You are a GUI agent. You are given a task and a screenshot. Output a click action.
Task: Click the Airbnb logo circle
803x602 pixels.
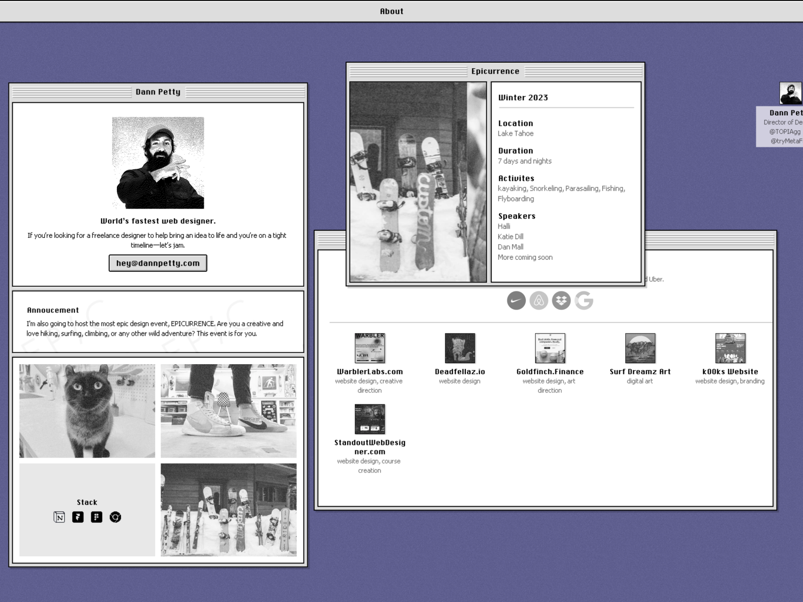pyautogui.click(x=539, y=300)
